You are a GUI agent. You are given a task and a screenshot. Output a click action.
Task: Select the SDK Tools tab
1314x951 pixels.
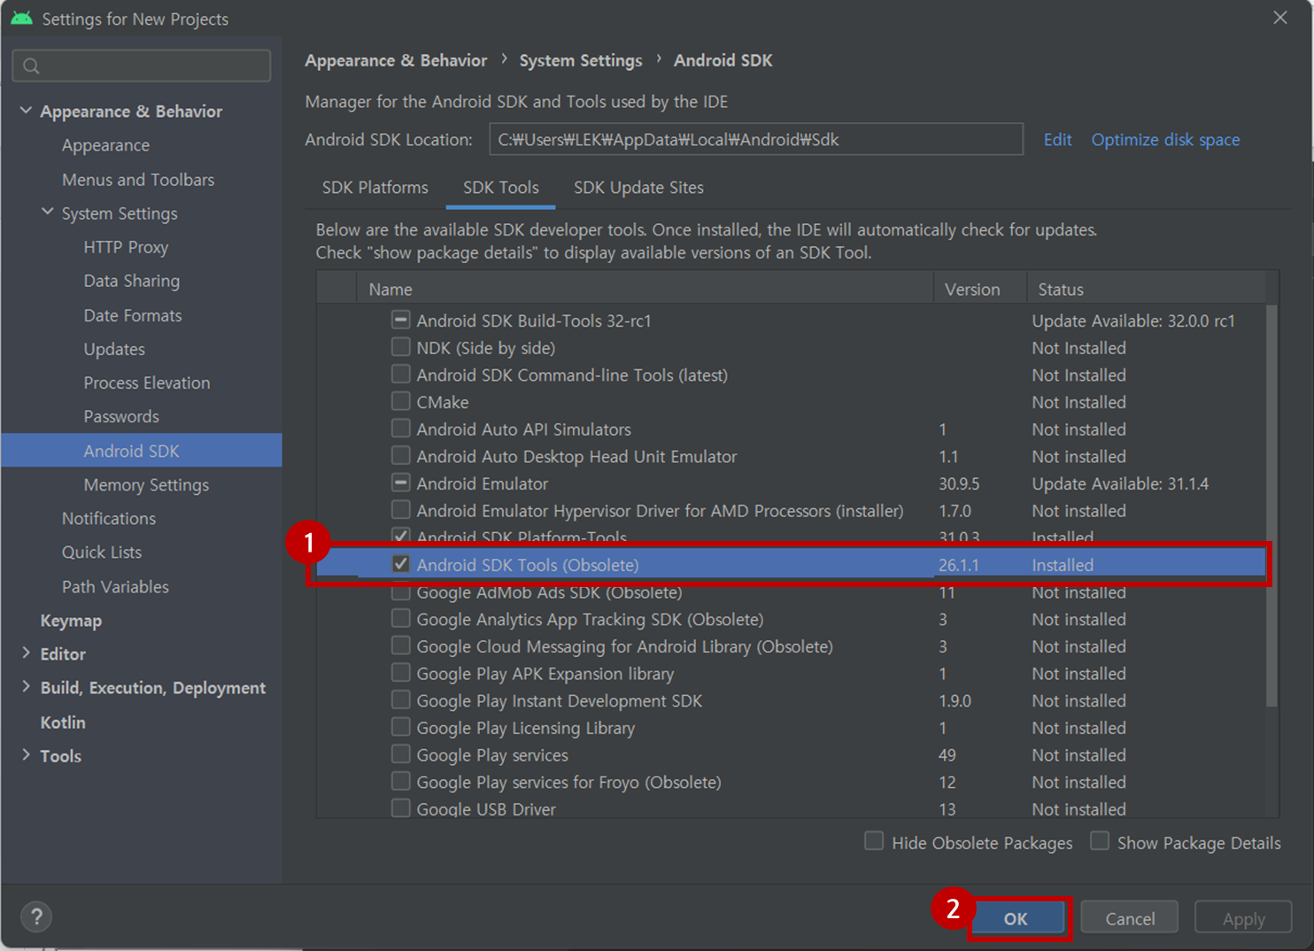point(501,188)
